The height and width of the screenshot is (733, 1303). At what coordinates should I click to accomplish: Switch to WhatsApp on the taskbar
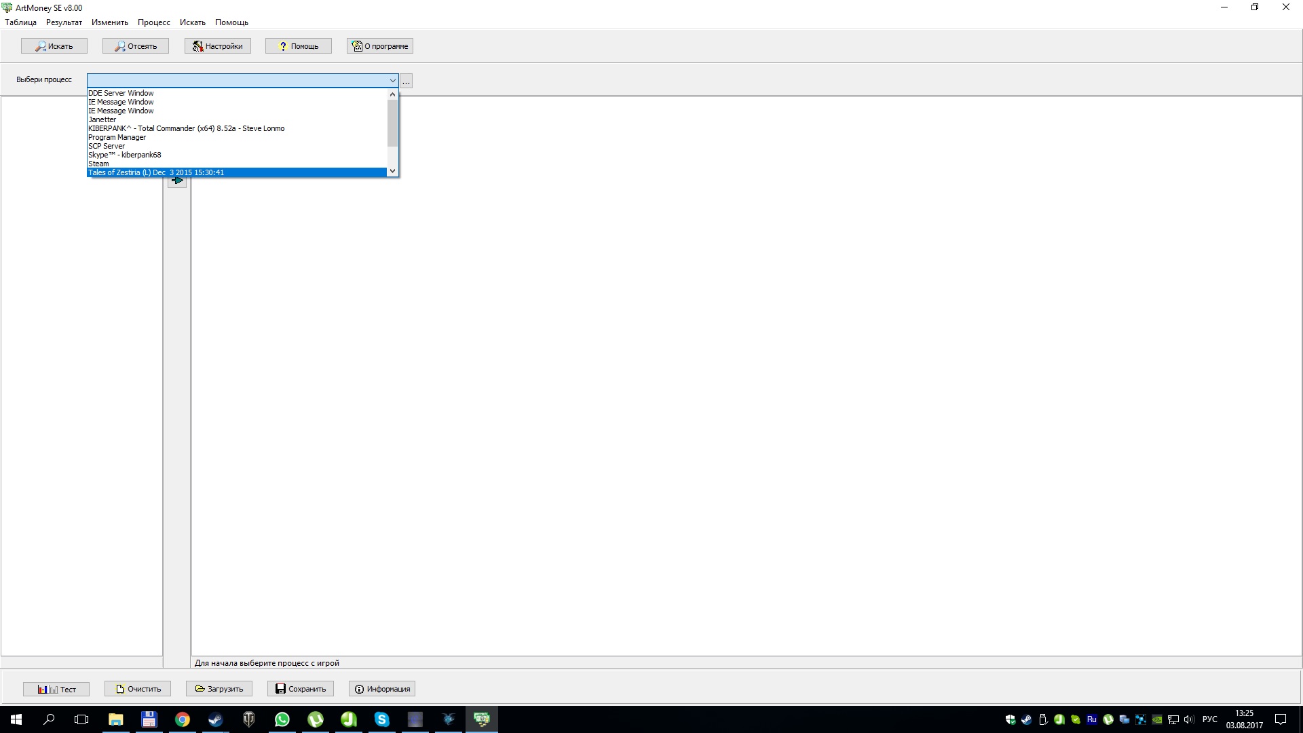282,719
